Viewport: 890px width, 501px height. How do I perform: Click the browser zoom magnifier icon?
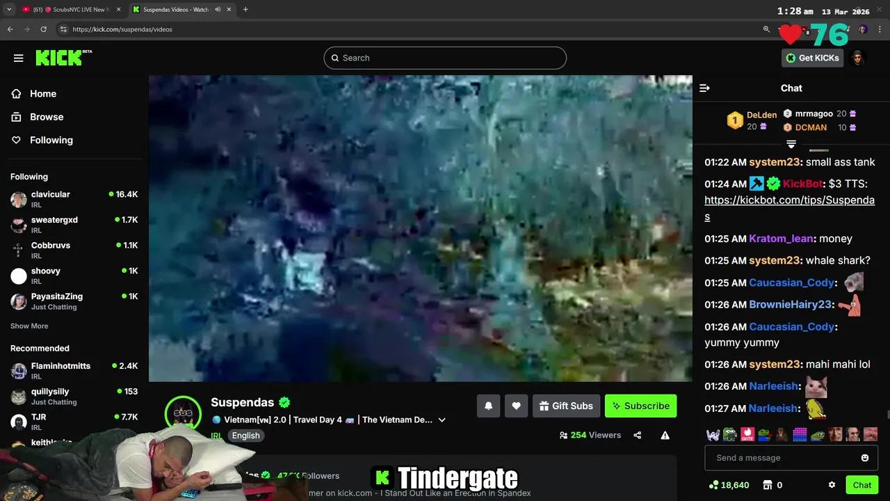click(766, 29)
